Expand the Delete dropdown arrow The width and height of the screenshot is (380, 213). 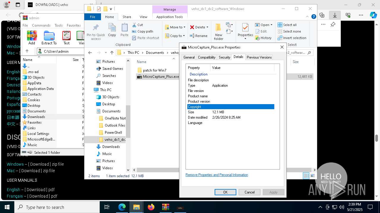coord(207,27)
